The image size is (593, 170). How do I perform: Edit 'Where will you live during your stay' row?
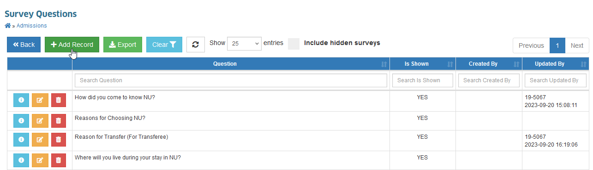[40, 160]
